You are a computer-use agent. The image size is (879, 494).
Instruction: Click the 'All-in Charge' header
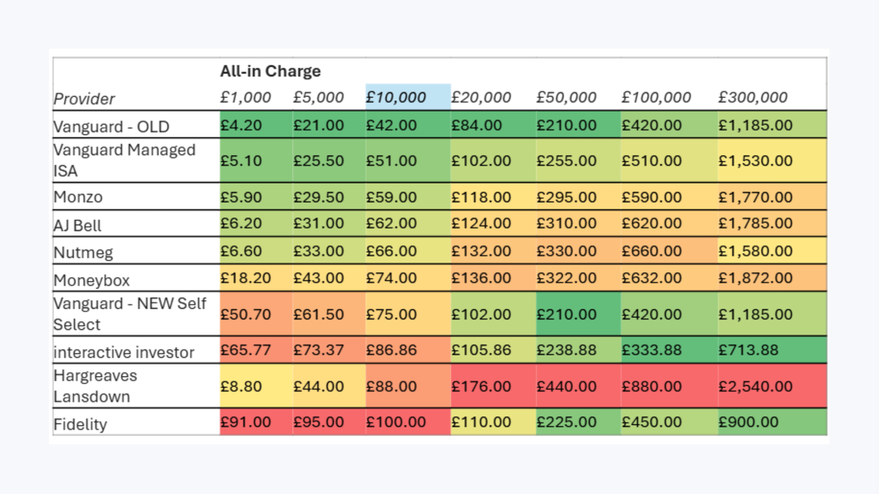[x=270, y=72]
